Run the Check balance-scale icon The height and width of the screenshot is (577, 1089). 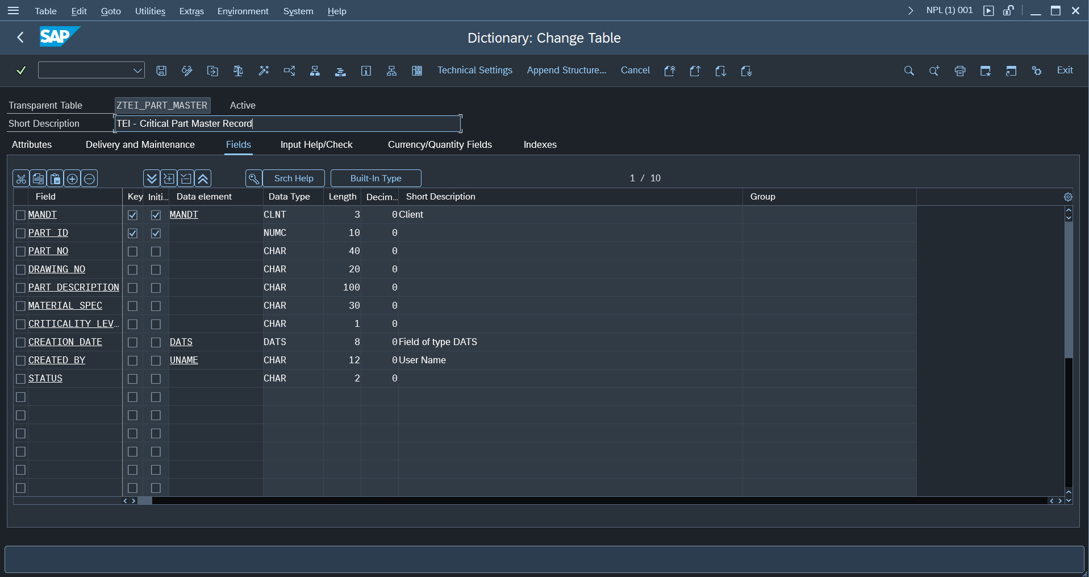(x=238, y=70)
